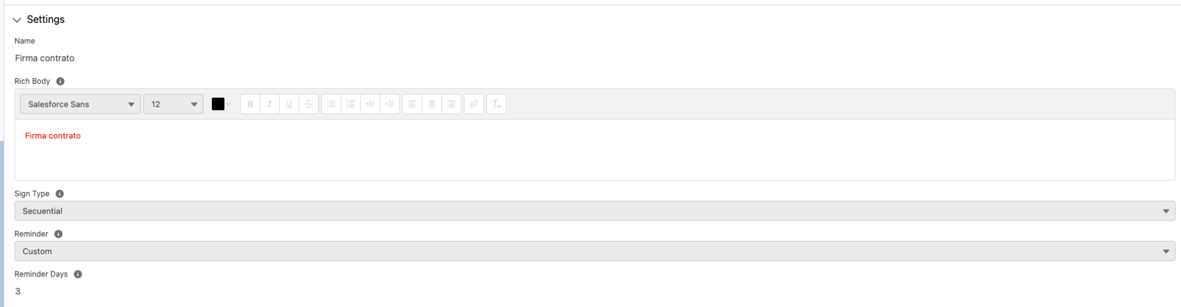Show info tooltip for Reminder Days
The height and width of the screenshot is (307, 1181).
[x=78, y=275]
